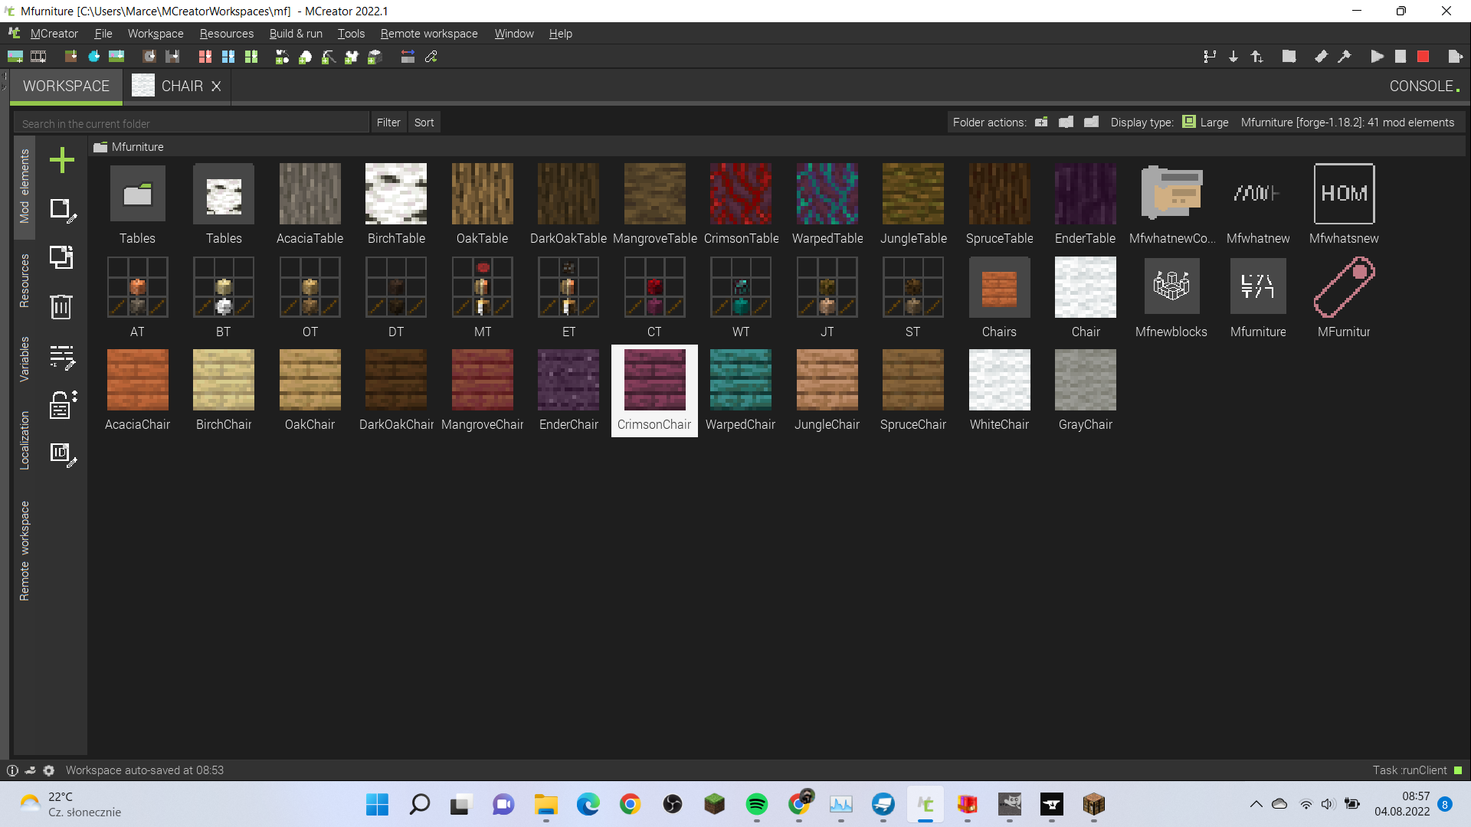Click the red stop task square

(x=1423, y=57)
